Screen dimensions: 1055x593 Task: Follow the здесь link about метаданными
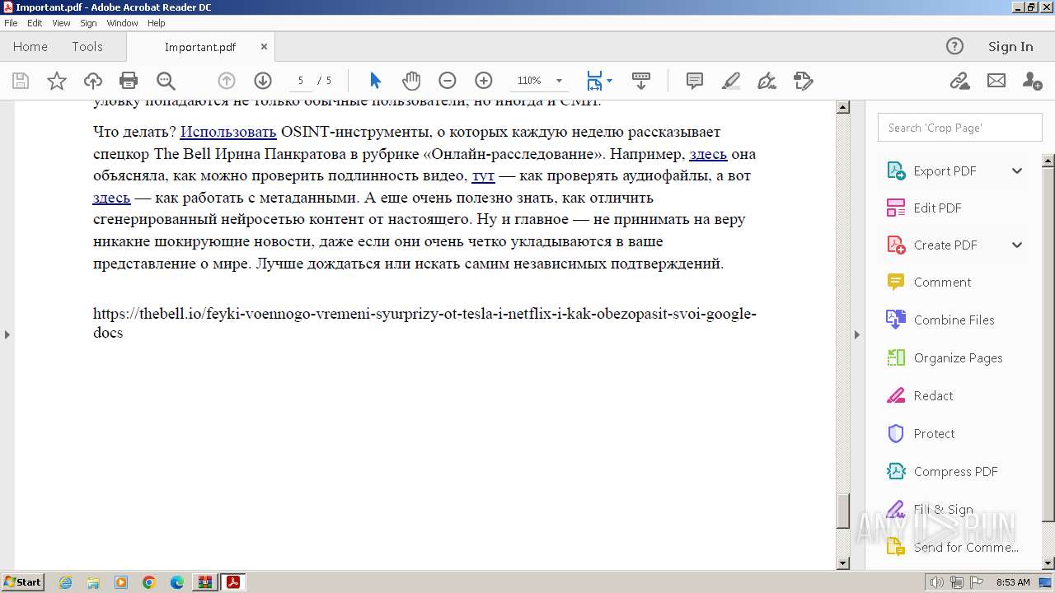coord(112,198)
